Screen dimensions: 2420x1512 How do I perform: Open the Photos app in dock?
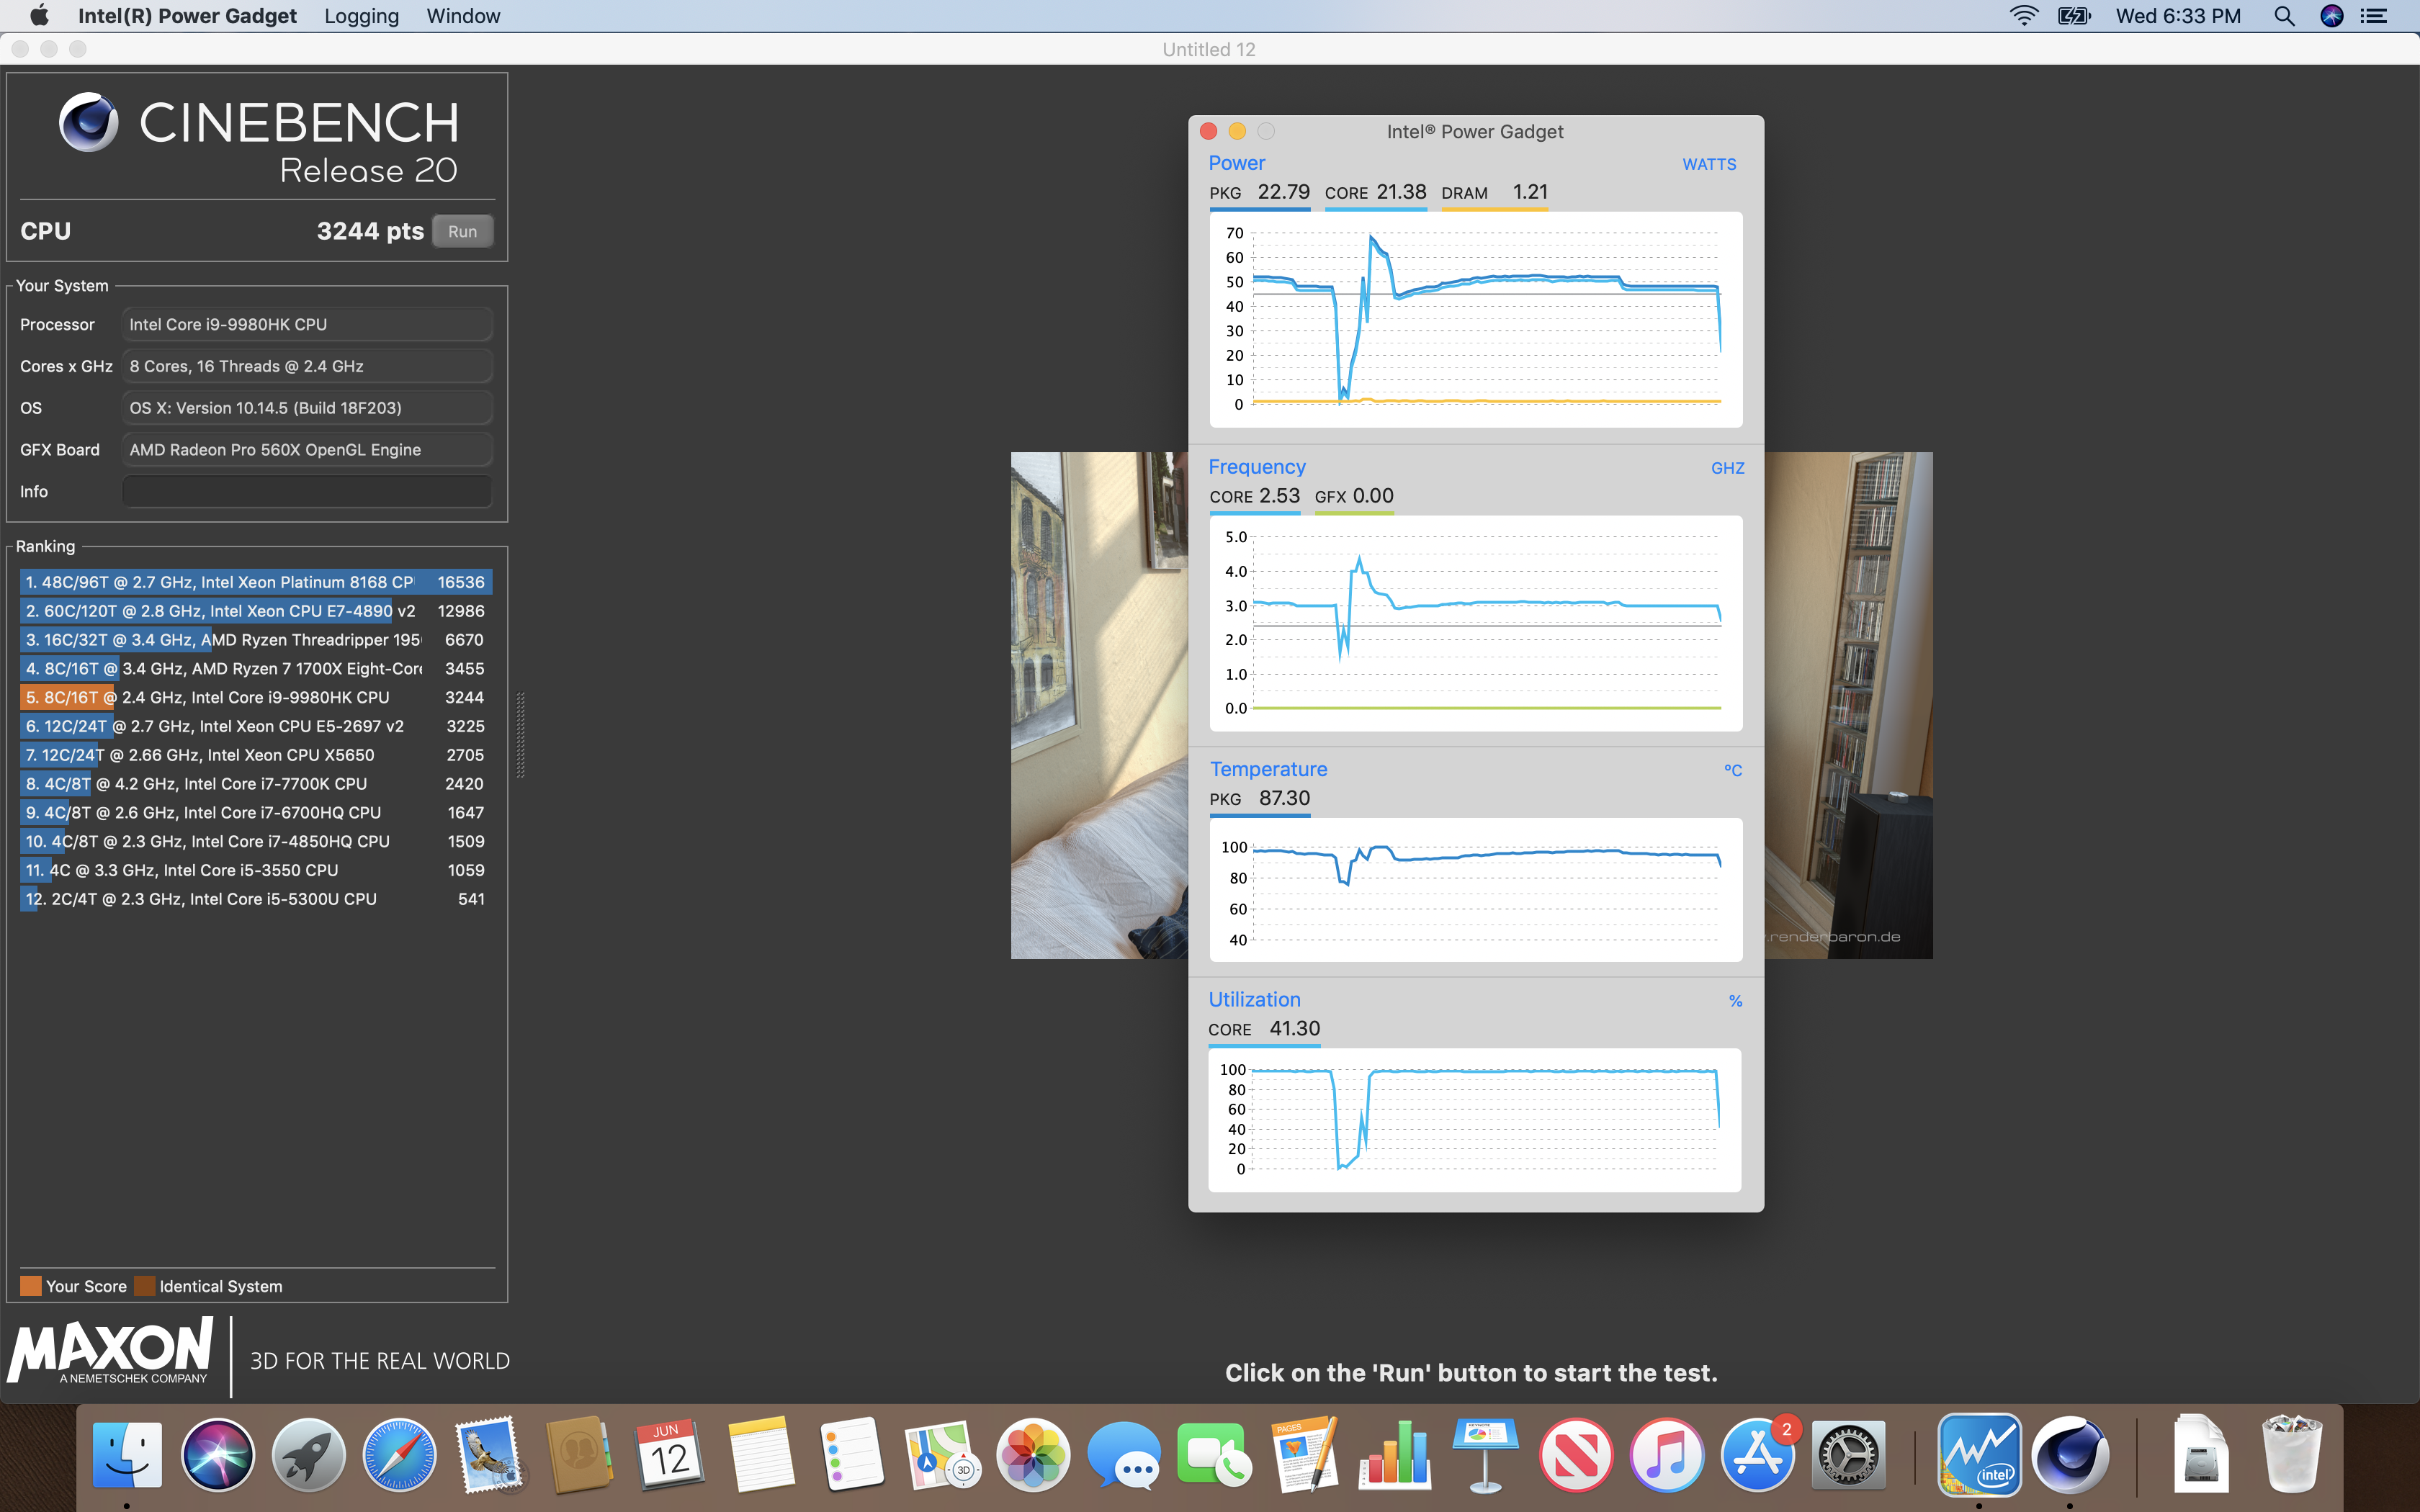[x=1033, y=1455]
